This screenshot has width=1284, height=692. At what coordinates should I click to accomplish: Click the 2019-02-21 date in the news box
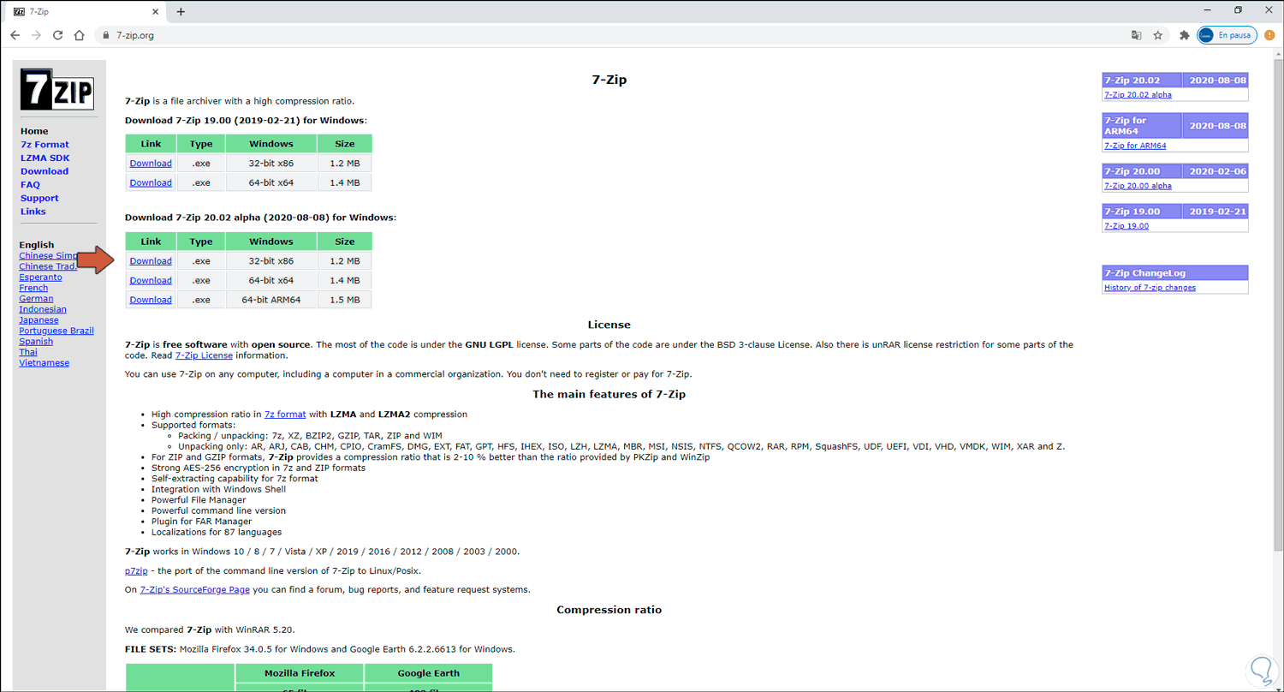[1216, 212]
